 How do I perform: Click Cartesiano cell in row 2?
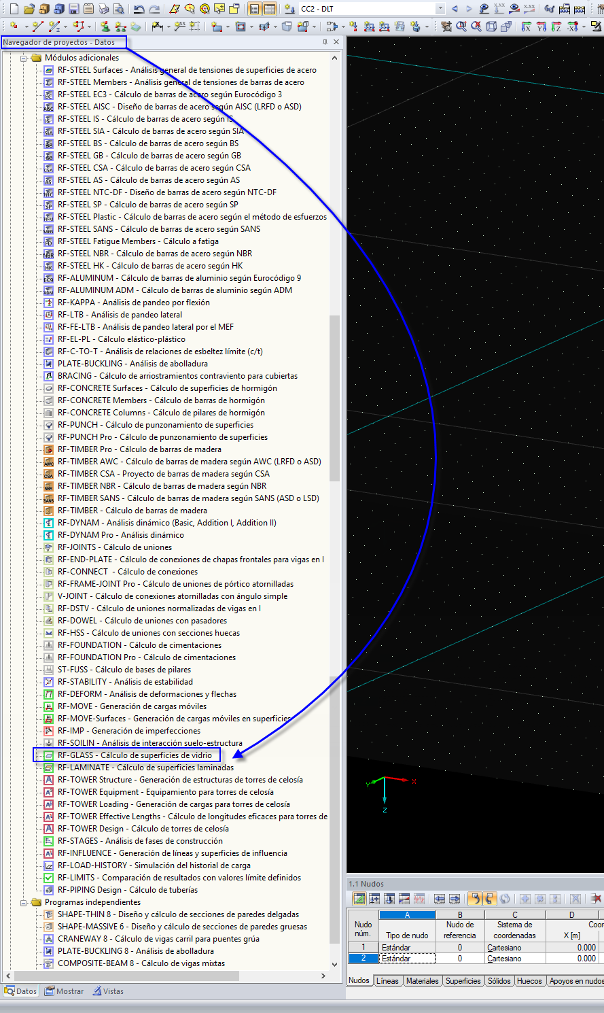tap(514, 958)
